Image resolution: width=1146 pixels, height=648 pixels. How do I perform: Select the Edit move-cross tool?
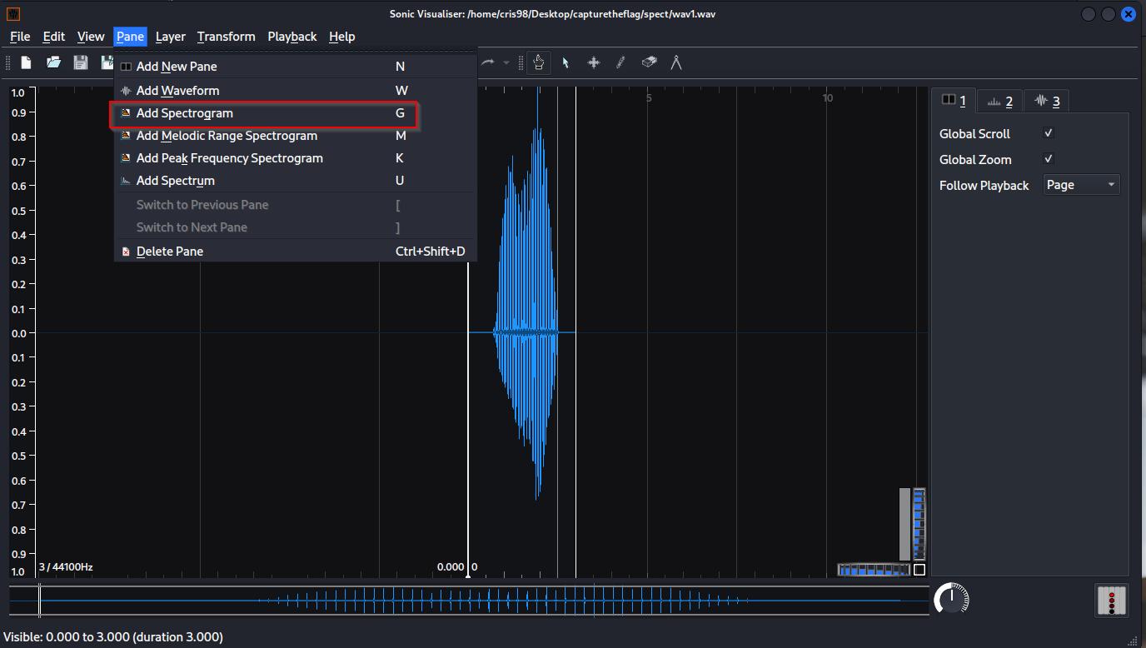click(x=594, y=62)
